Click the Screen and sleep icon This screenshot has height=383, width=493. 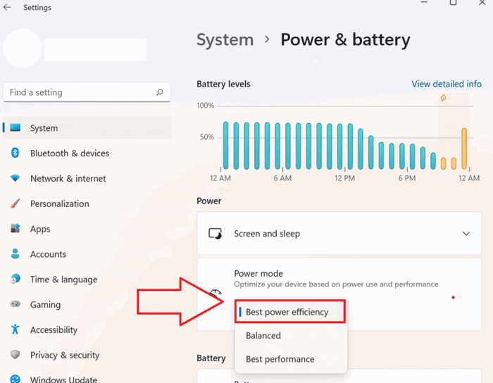click(216, 234)
